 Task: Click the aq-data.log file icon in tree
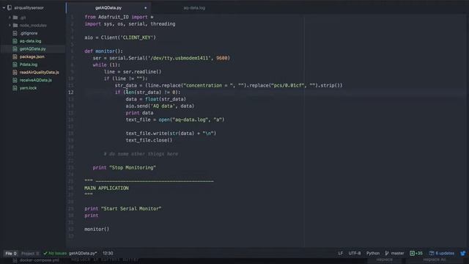click(15, 41)
